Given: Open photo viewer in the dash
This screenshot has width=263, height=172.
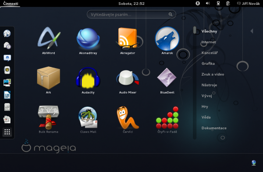Looking at the screenshot, I should pyautogui.click(x=7, y=83).
